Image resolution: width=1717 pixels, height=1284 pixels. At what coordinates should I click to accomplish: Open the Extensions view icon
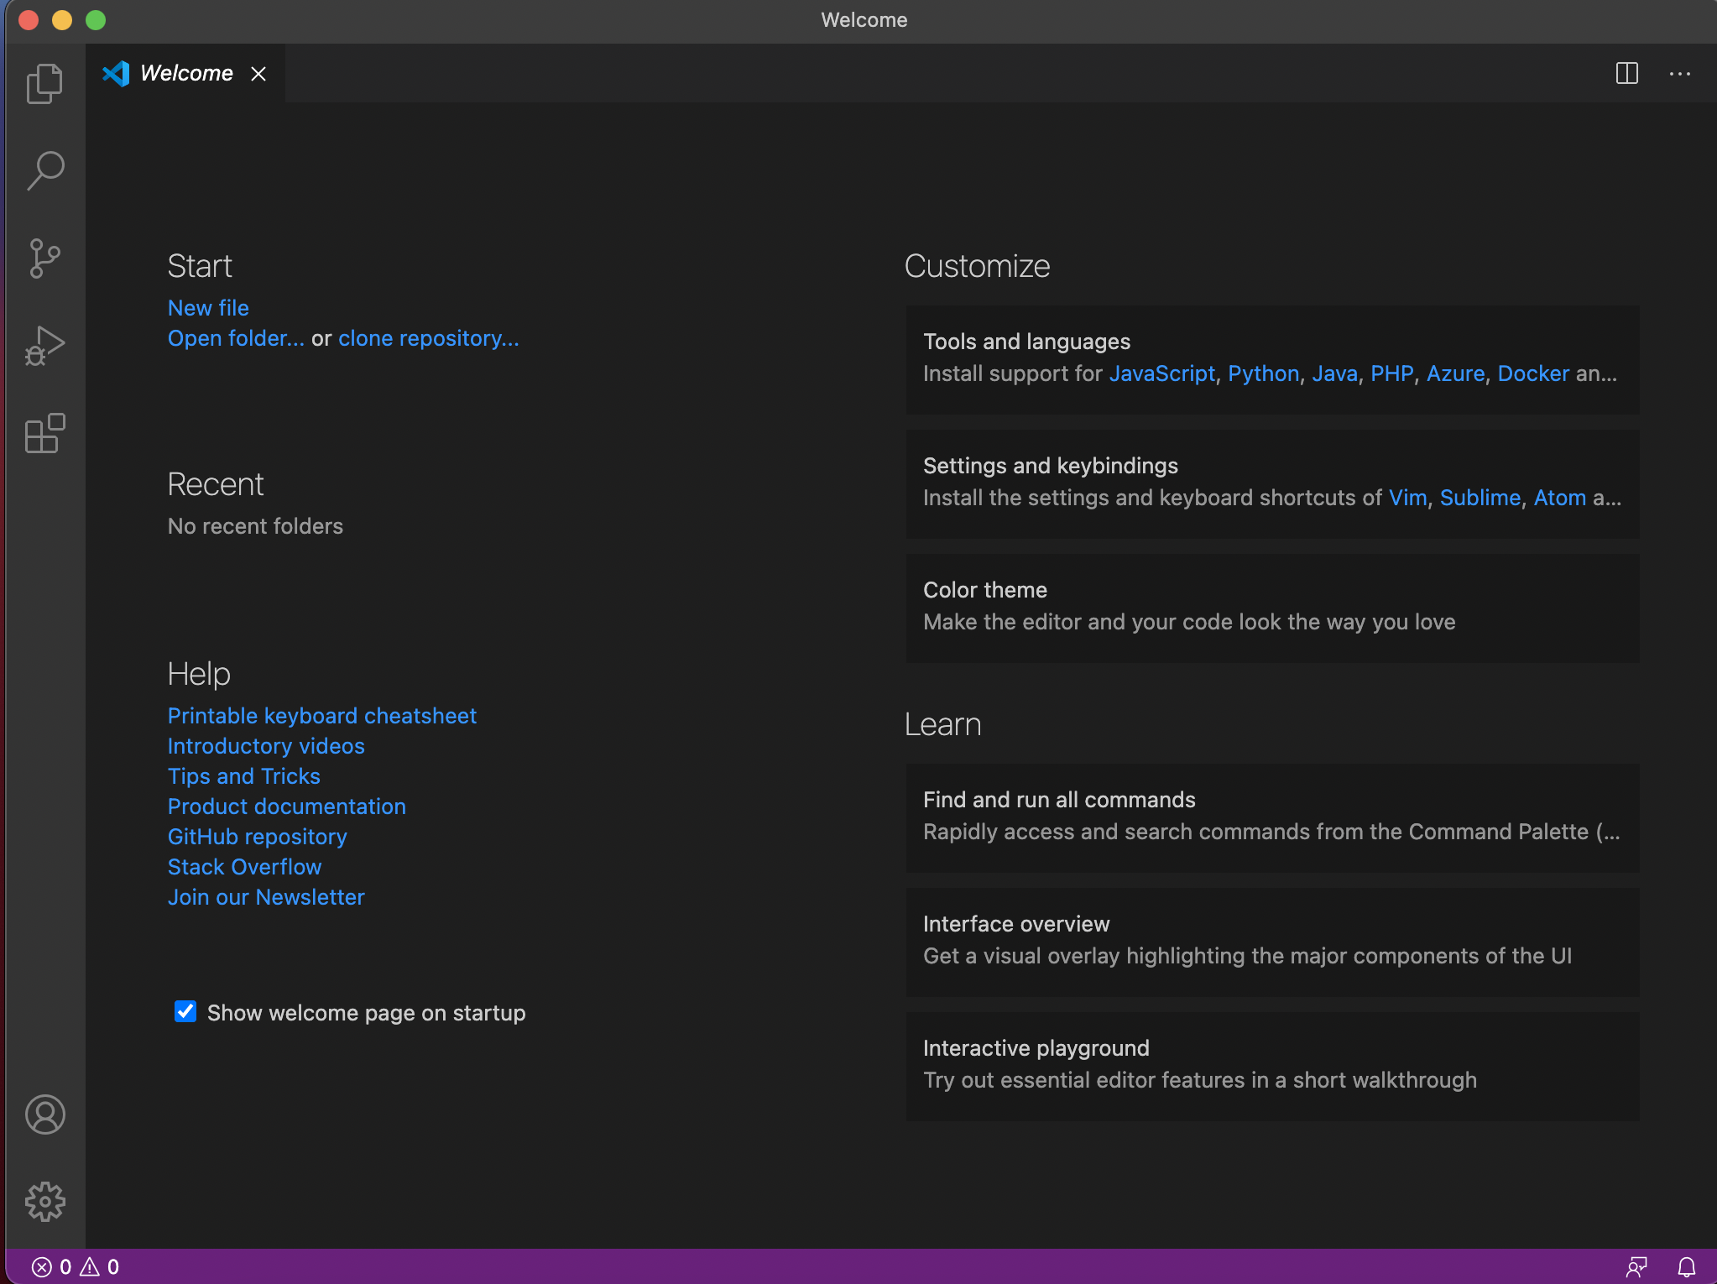click(44, 433)
